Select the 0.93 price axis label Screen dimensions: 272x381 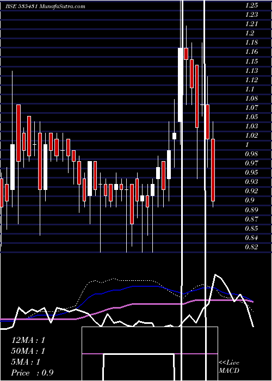click(252, 182)
